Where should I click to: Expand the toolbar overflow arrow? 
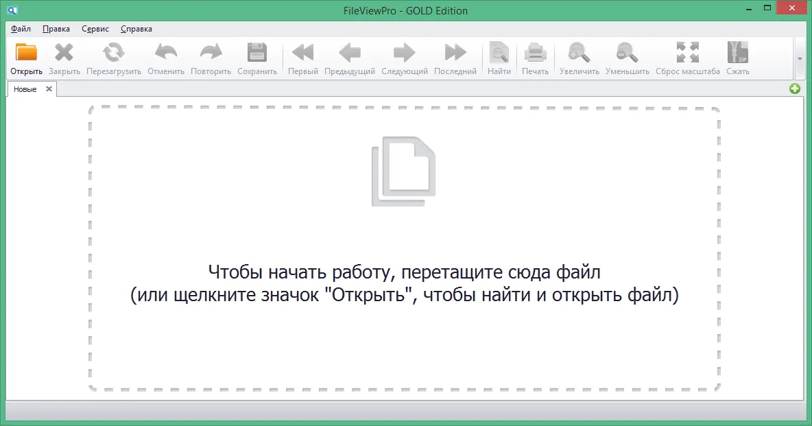tap(800, 59)
